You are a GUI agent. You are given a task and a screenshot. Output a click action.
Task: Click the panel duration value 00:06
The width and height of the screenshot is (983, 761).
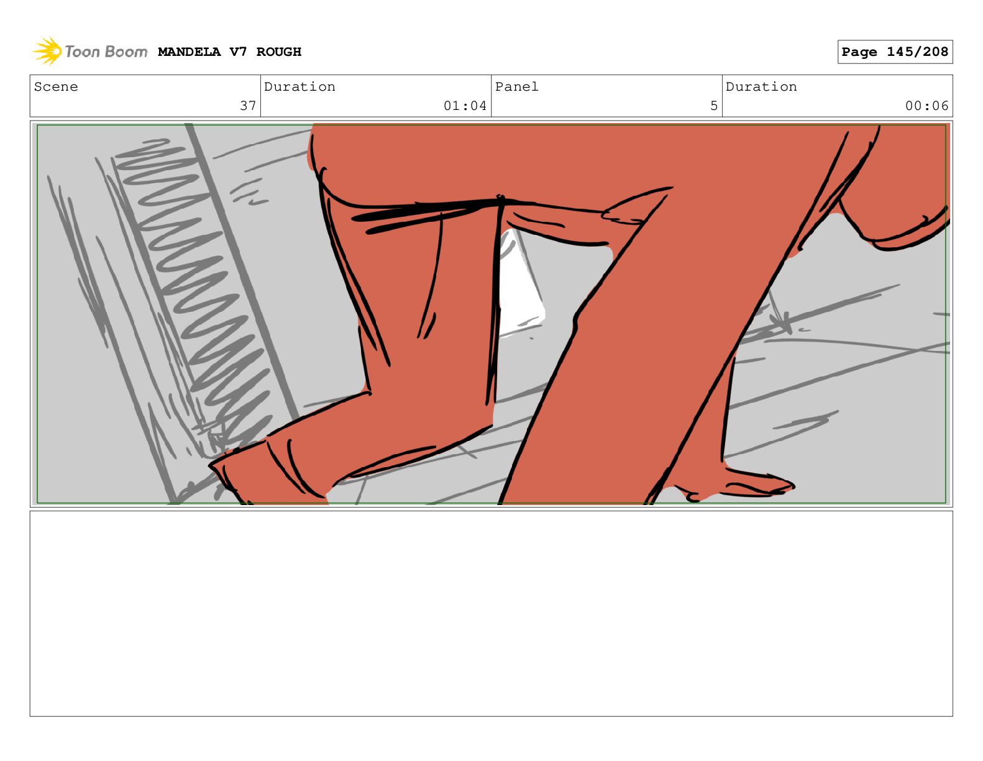point(926,106)
